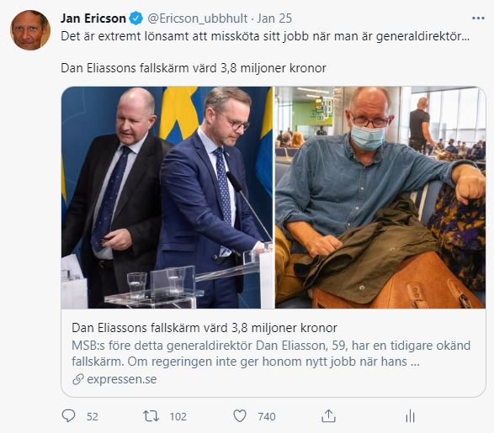Click the 102 retweets count
The image size is (494, 433).
click(178, 417)
